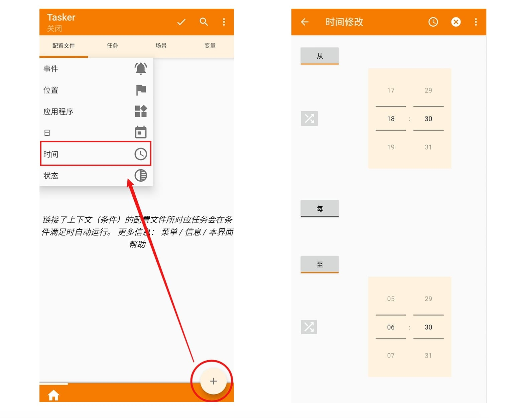Tap the 时间修改 screen title
The width and height of the screenshot is (532, 418).
[x=344, y=22]
